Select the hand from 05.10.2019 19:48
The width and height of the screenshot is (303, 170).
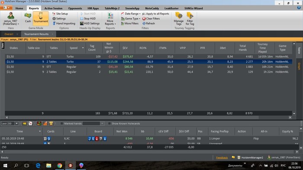pos(150,139)
